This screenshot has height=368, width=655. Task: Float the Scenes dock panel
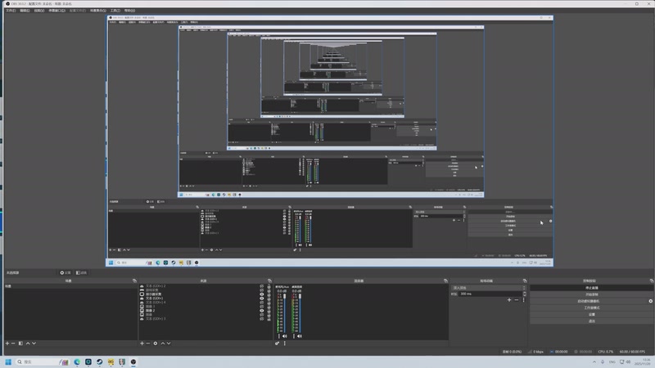point(134,280)
